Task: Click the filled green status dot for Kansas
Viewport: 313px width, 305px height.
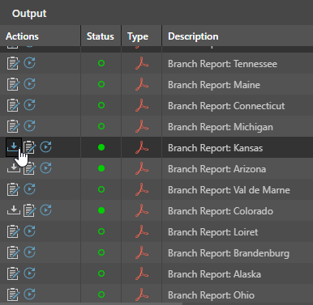Action: point(101,147)
